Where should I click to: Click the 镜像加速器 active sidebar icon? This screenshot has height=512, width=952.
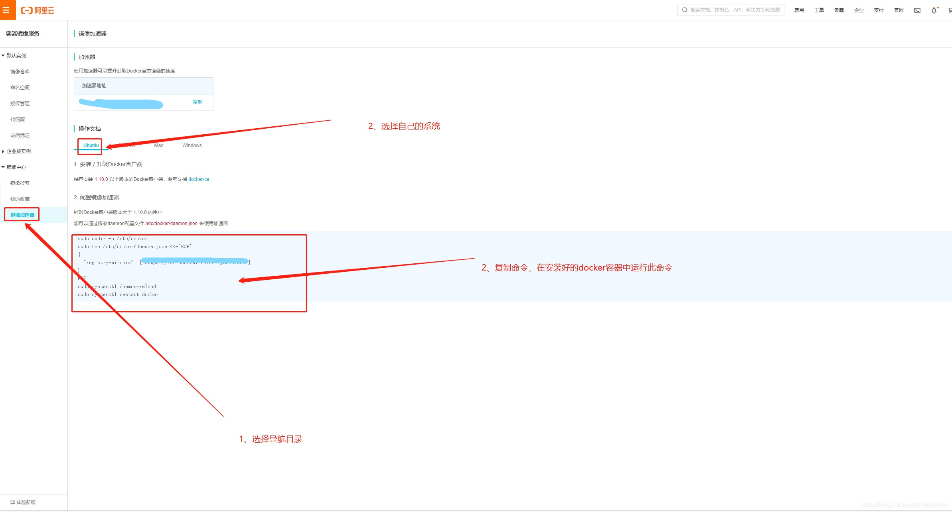coord(24,214)
